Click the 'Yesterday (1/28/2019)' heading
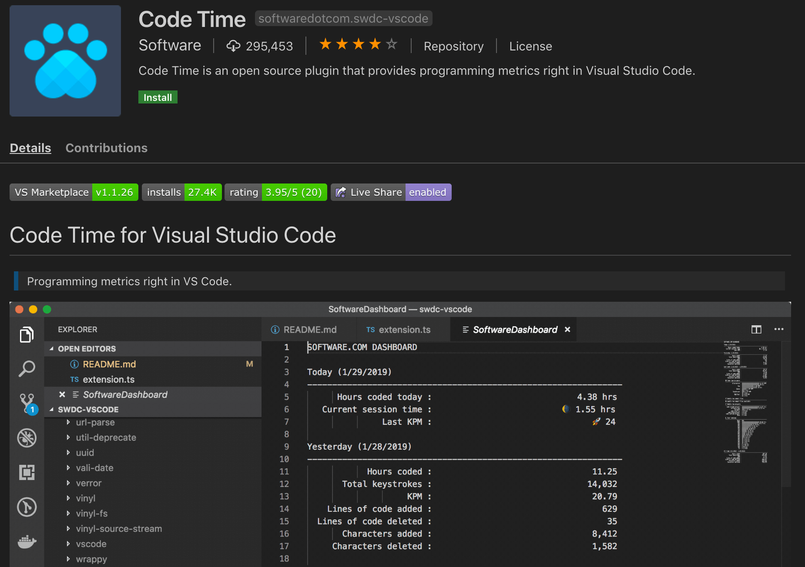The width and height of the screenshot is (805, 567). tap(359, 447)
